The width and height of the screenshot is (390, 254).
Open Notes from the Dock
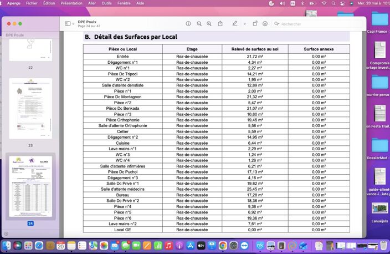click(71, 246)
